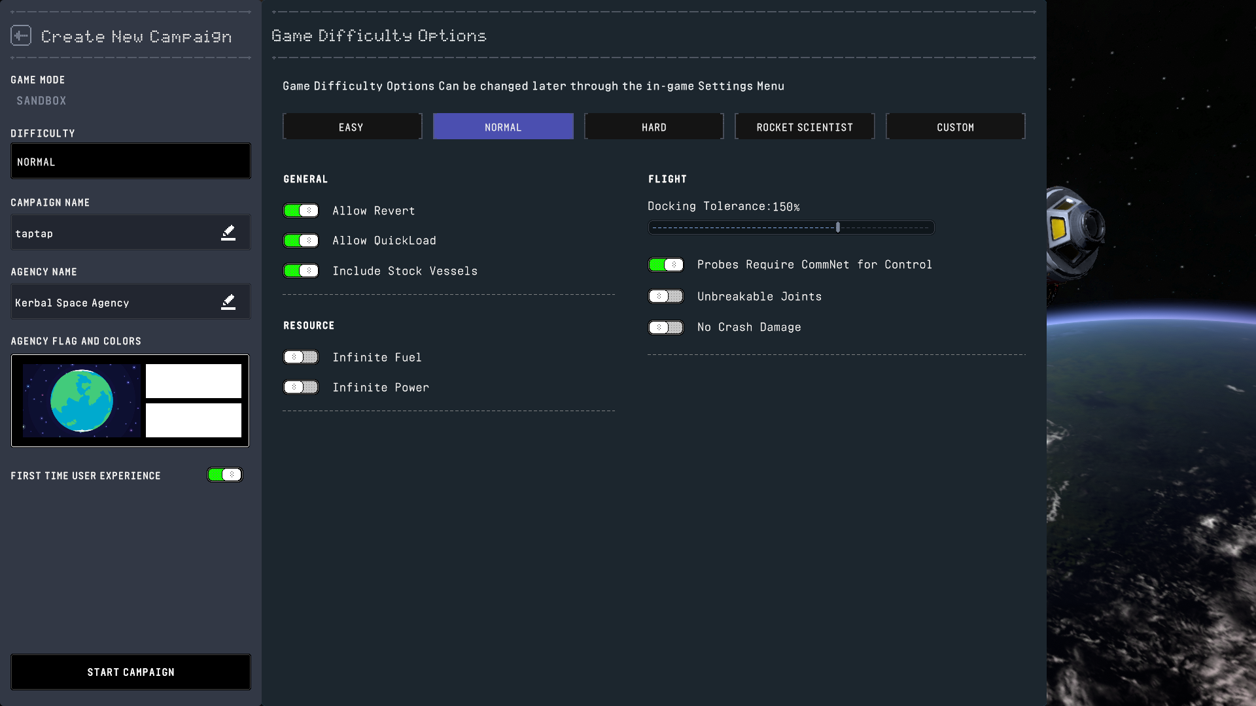Turn off Allow QuickLoad

(301, 241)
